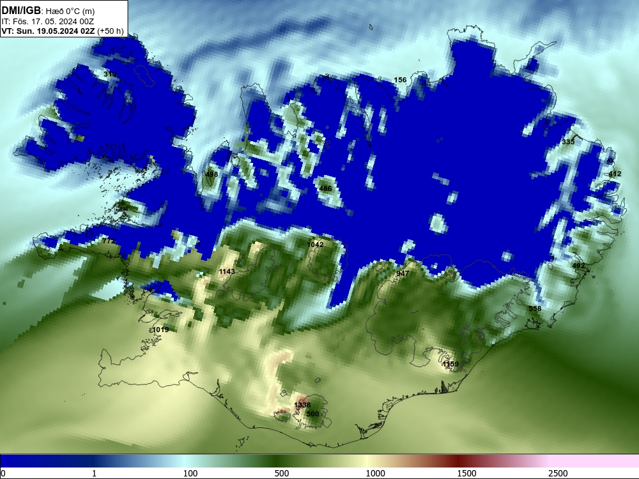The width and height of the screenshot is (639, 479).
Task: Click the 558 value in the southeast
Action: click(x=535, y=308)
